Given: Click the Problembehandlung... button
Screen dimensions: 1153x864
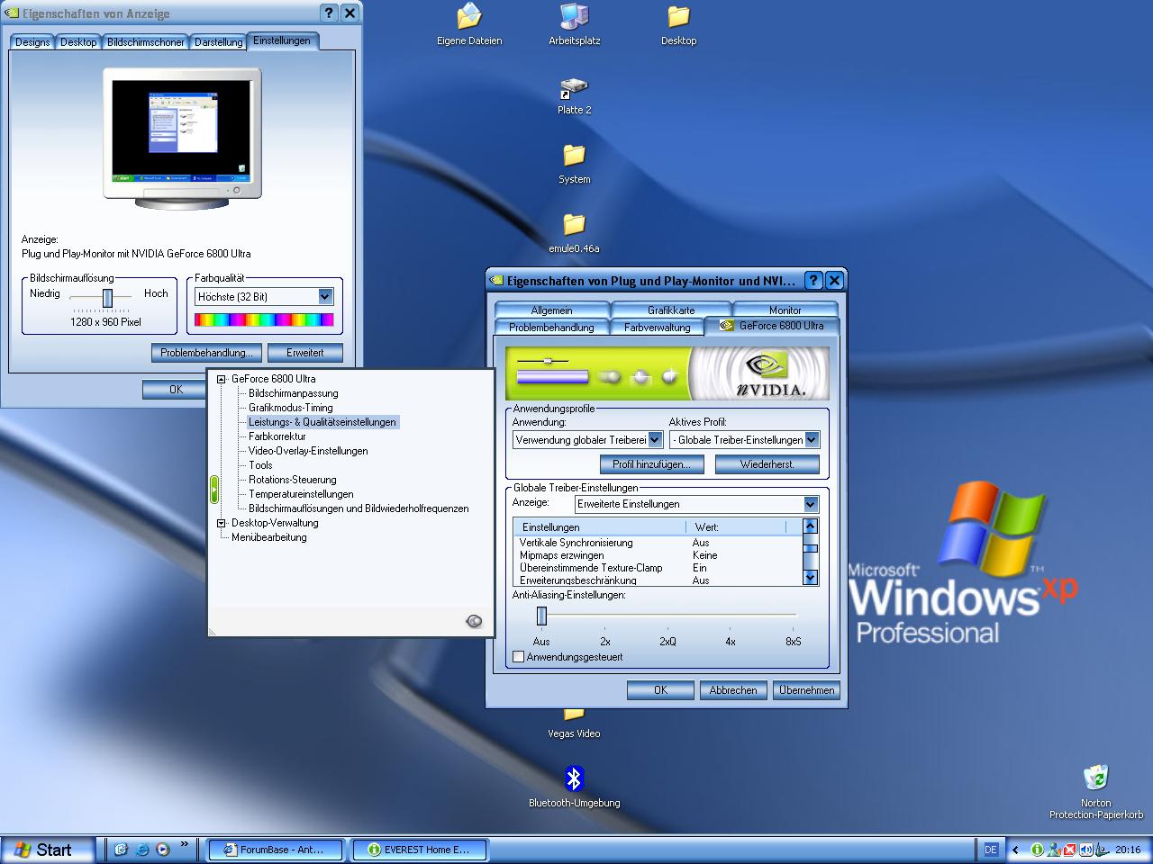Looking at the screenshot, I should click(x=207, y=353).
